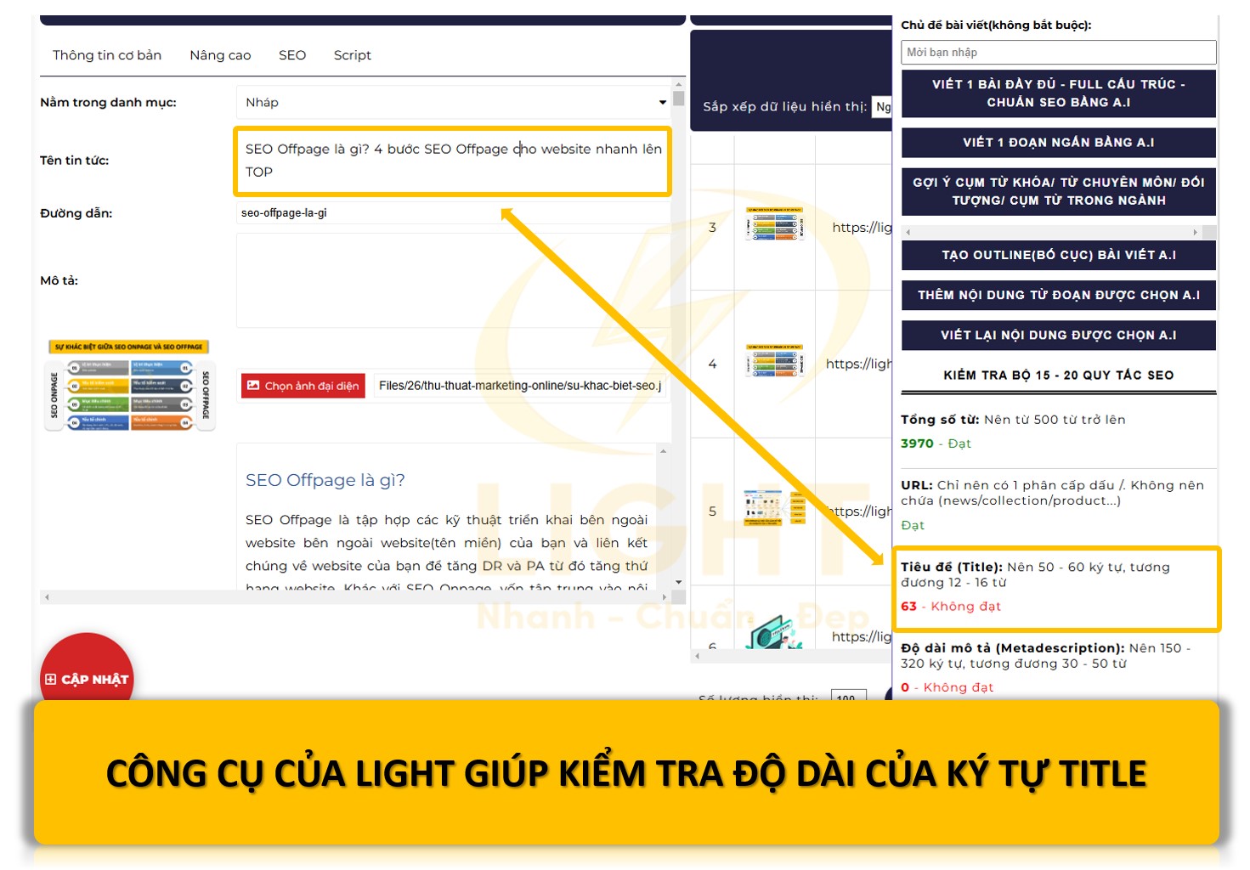Click the image icon on Chọn ảnh đại diện

(253, 386)
